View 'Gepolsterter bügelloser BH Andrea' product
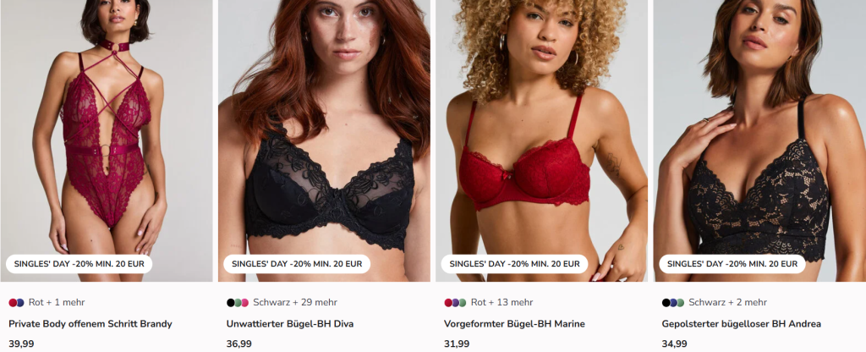The image size is (866, 352). pyautogui.click(x=741, y=324)
